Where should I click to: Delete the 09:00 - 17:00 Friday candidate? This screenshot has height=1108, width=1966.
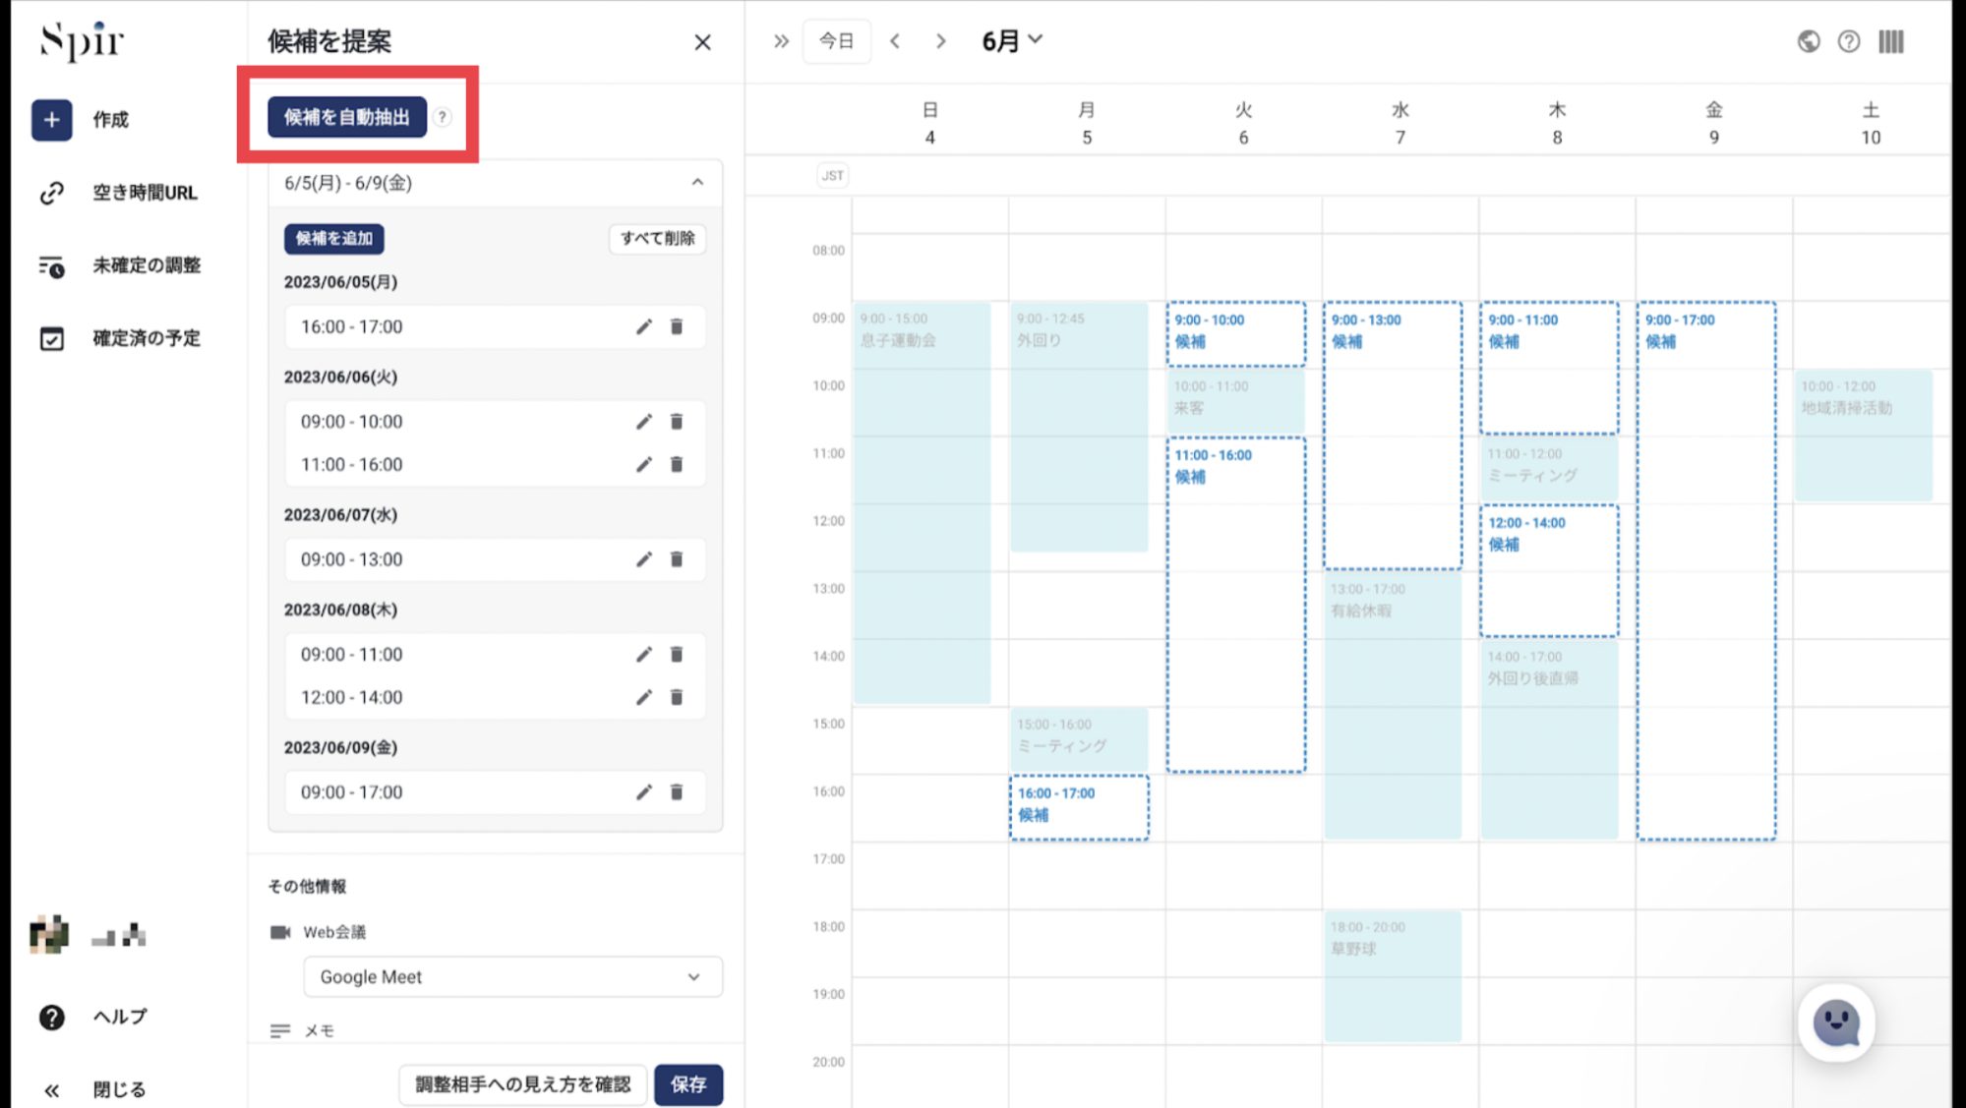pyautogui.click(x=677, y=792)
